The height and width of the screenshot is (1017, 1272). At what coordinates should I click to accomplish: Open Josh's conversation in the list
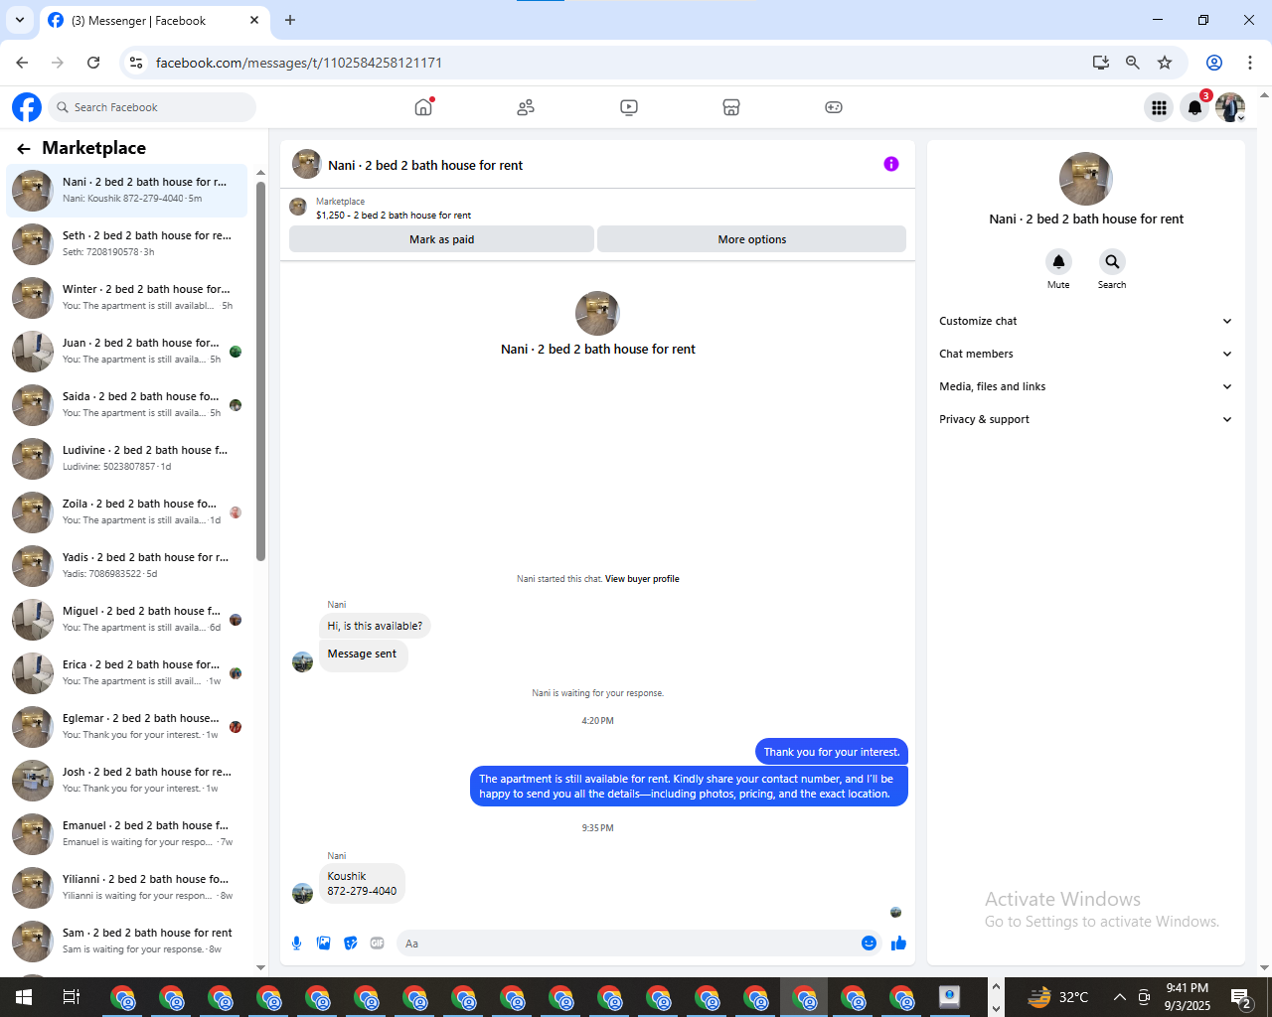point(127,780)
